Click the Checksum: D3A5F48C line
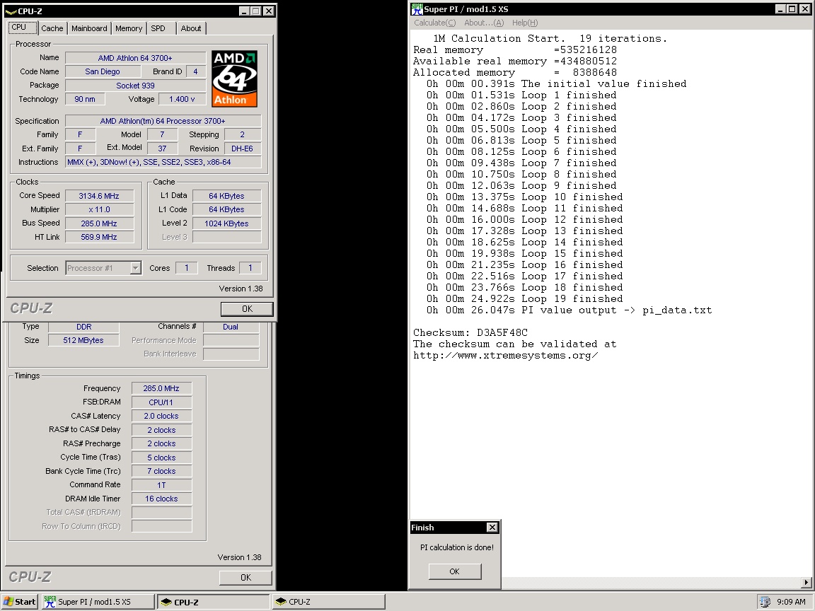The image size is (815, 611). 470,332
